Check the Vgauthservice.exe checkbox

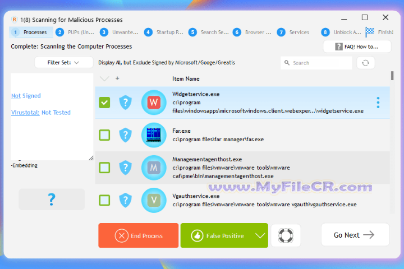click(104, 200)
